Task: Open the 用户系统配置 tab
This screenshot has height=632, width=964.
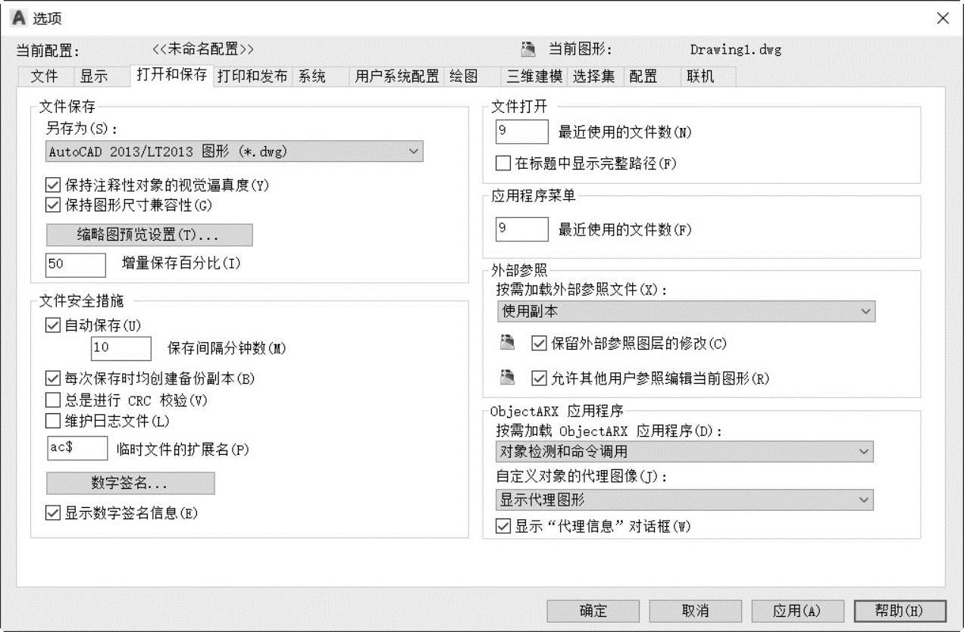Action: pos(397,76)
